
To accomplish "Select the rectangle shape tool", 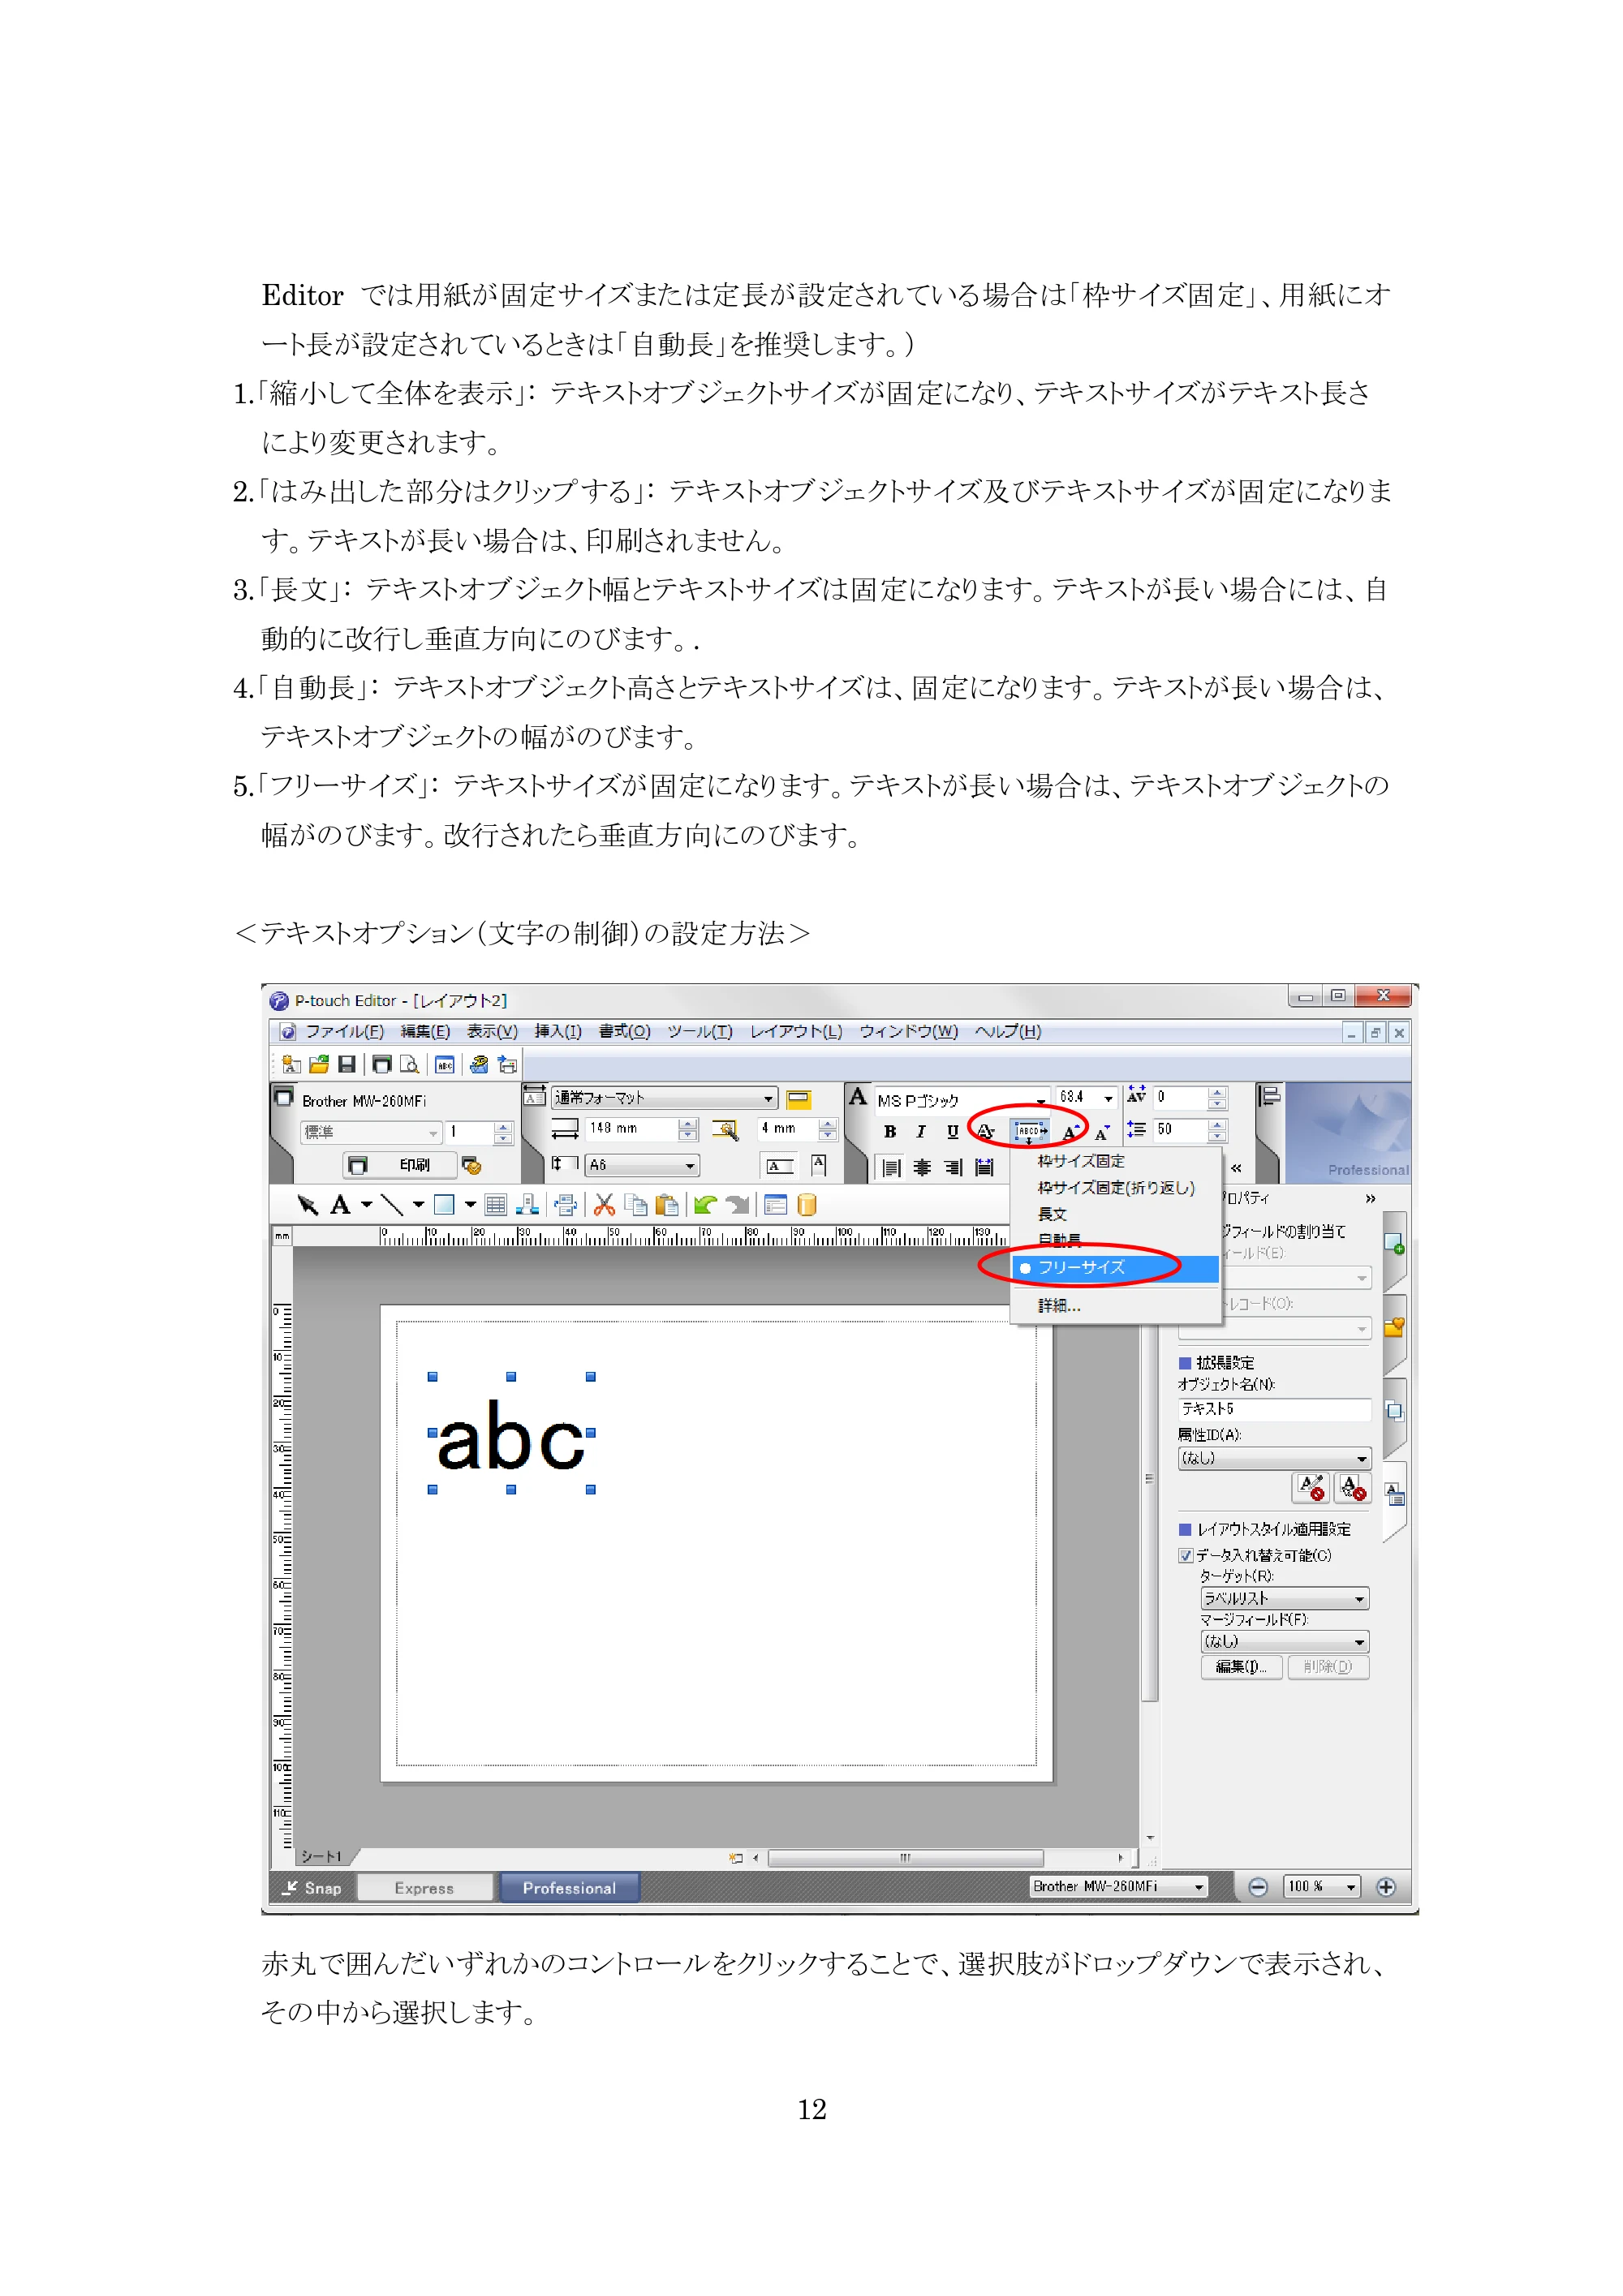I will point(444,1205).
